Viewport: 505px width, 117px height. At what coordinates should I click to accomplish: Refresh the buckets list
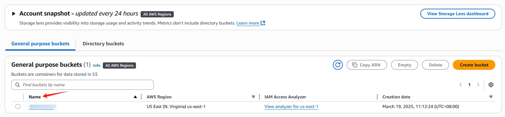pos(337,65)
